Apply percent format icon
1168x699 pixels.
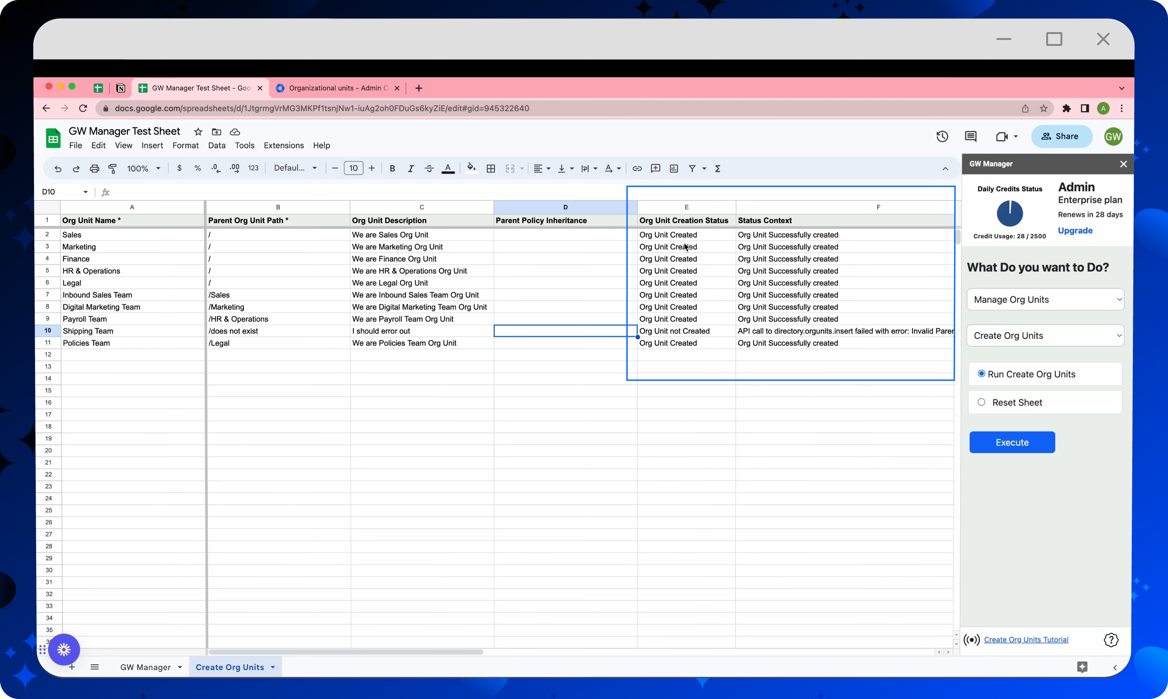197,168
